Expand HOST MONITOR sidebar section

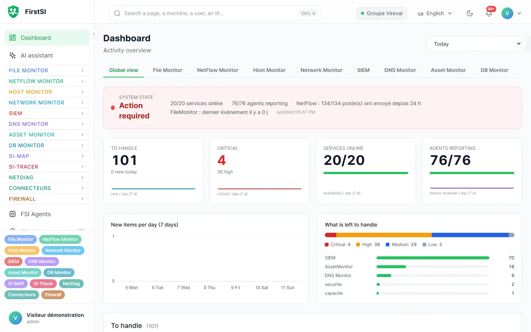point(47,92)
